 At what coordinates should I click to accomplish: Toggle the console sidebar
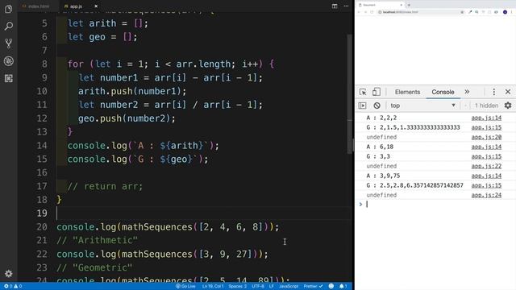362,106
